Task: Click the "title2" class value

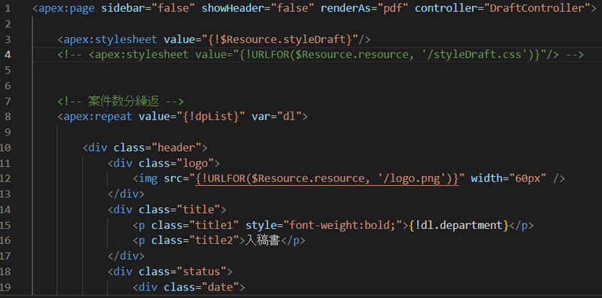Action: [214, 240]
